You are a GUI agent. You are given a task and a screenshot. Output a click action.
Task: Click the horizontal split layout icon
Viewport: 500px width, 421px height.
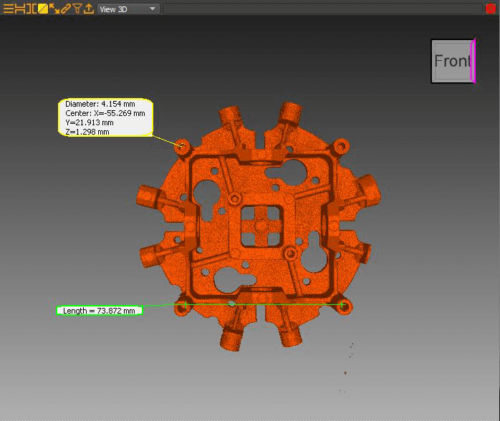20,9
